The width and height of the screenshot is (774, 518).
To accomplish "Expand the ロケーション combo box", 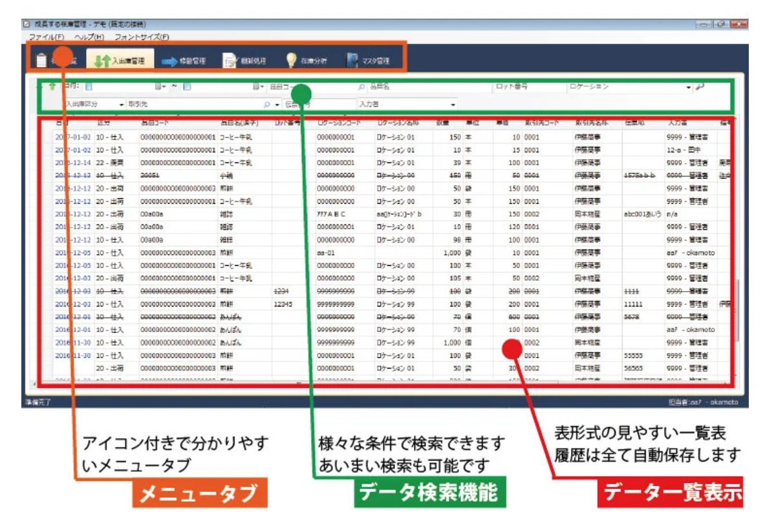I will coord(689,87).
